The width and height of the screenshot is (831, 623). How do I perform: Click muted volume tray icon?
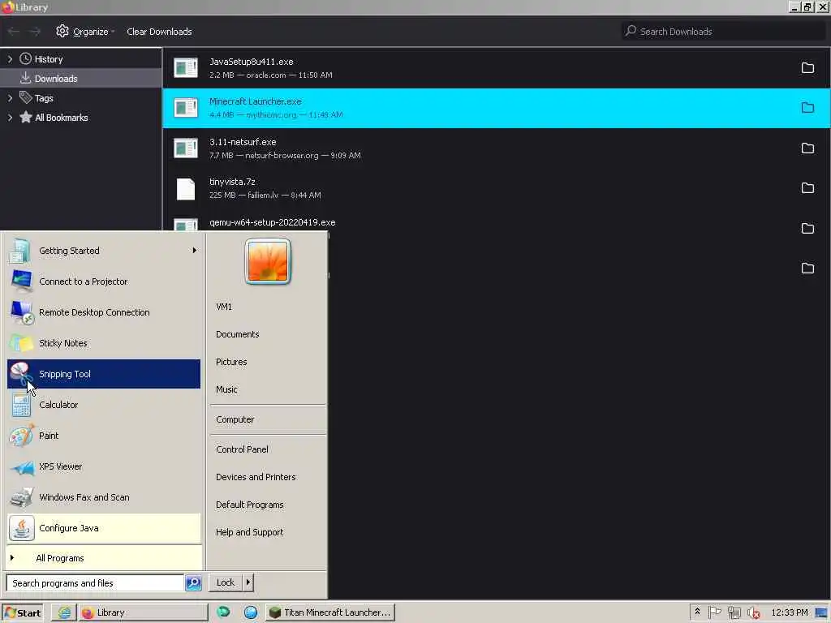(x=754, y=613)
